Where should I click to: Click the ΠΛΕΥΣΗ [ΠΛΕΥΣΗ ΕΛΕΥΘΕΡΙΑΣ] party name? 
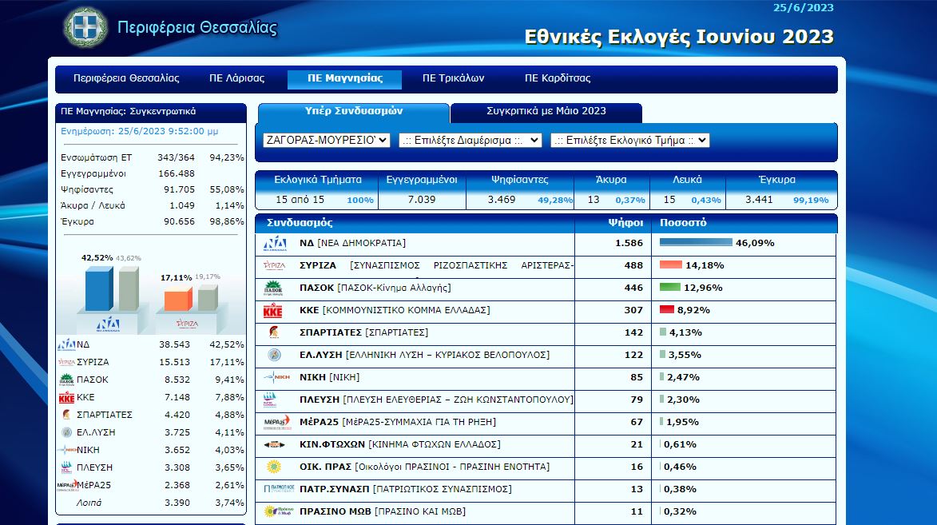coord(436,400)
